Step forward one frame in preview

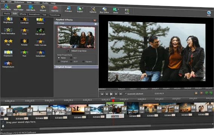[116, 94]
